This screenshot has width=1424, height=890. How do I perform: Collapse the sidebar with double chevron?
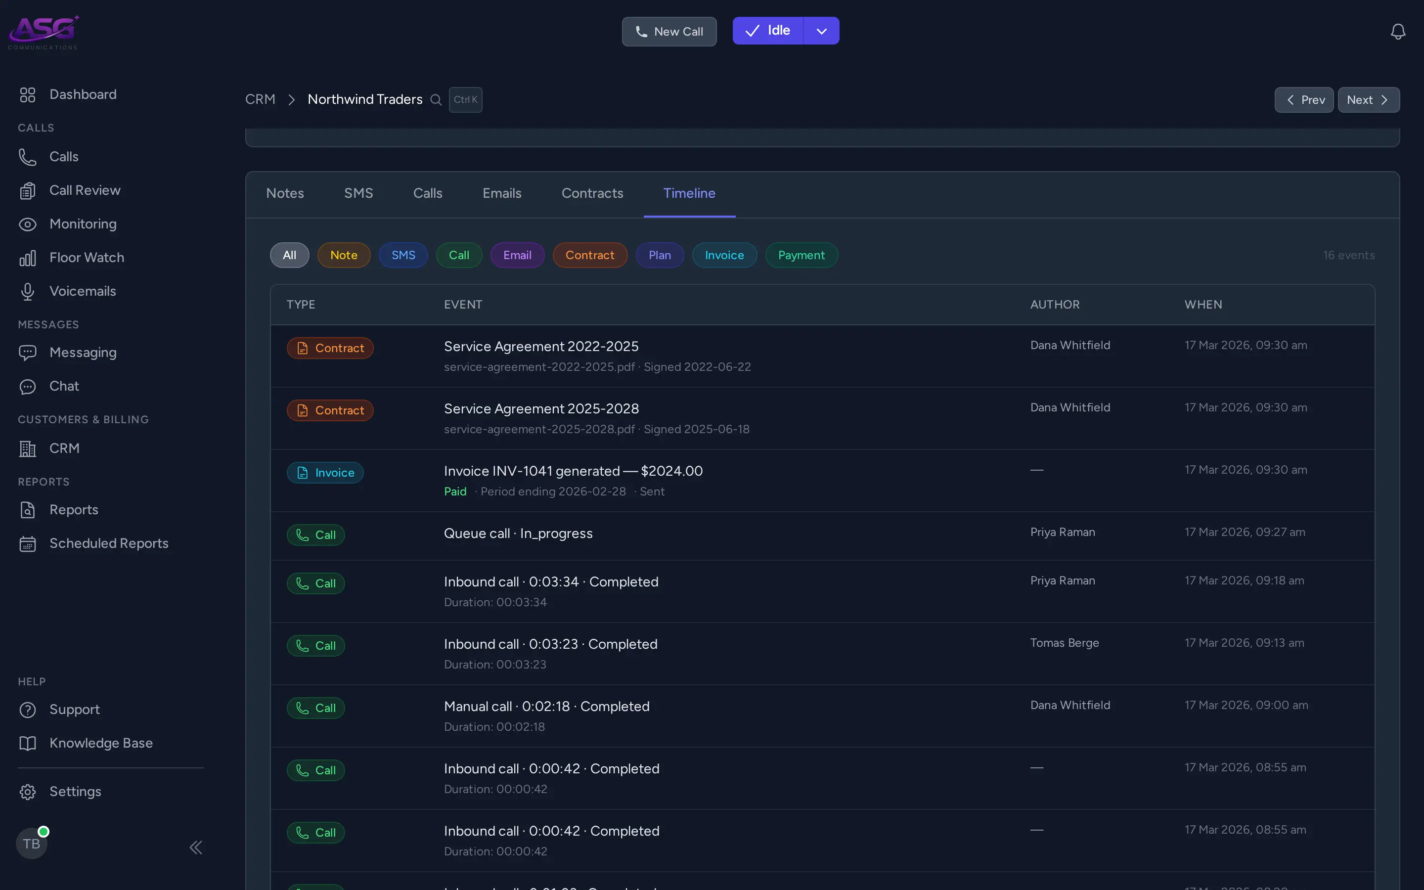pyautogui.click(x=196, y=847)
